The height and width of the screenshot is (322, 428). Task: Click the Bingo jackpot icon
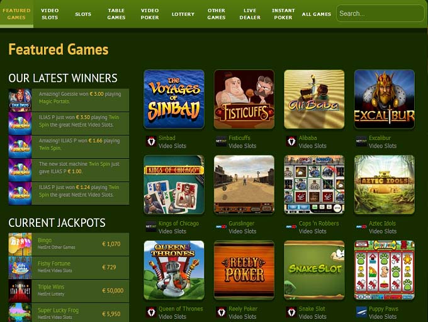click(20, 244)
